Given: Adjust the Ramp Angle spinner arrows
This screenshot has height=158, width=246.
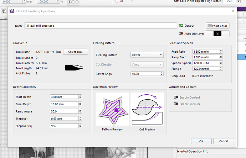Looking at the screenshot, I should click(x=80, y=111).
